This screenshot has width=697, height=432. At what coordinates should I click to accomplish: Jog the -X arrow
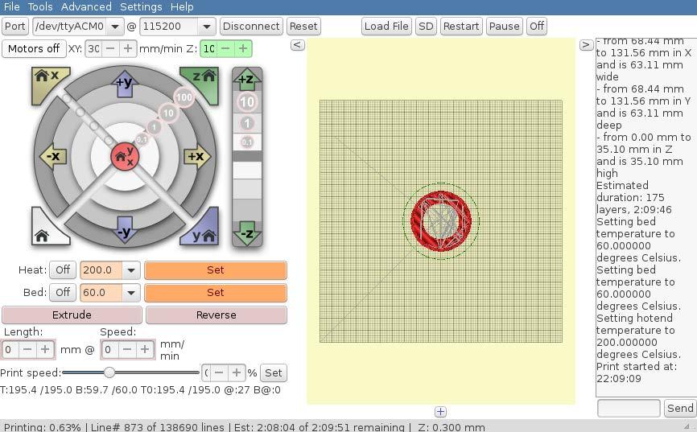point(53,156)
